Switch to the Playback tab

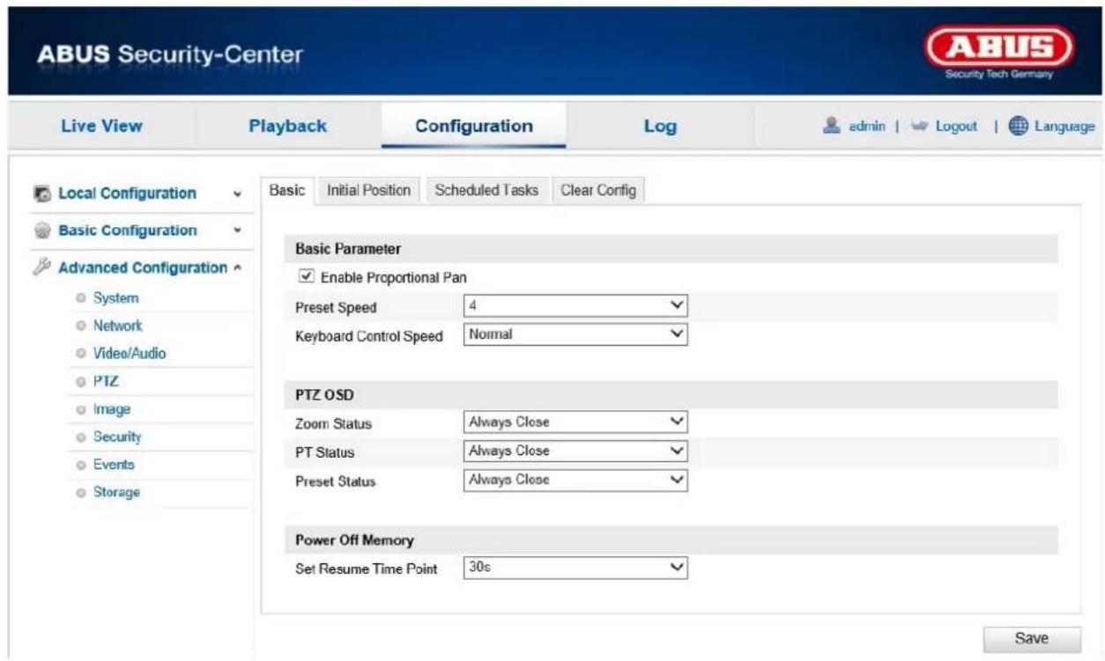pyautogui.click(x=288, y=126)
